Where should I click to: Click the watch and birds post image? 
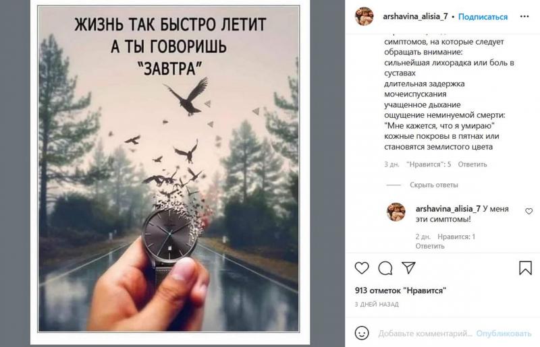point(169,168)
